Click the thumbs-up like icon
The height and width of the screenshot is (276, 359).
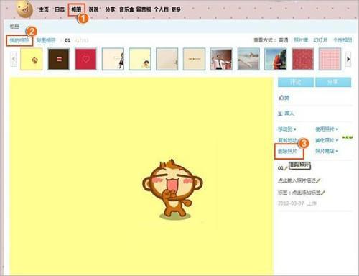(x=281, y=98)
